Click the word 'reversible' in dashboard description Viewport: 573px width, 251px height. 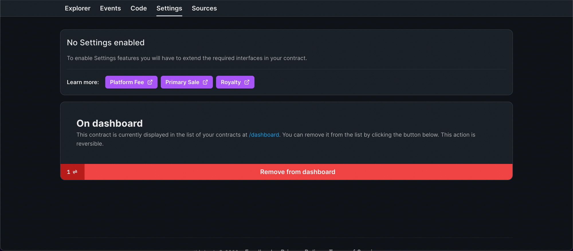pyautogui.click(x=89, y=144)
